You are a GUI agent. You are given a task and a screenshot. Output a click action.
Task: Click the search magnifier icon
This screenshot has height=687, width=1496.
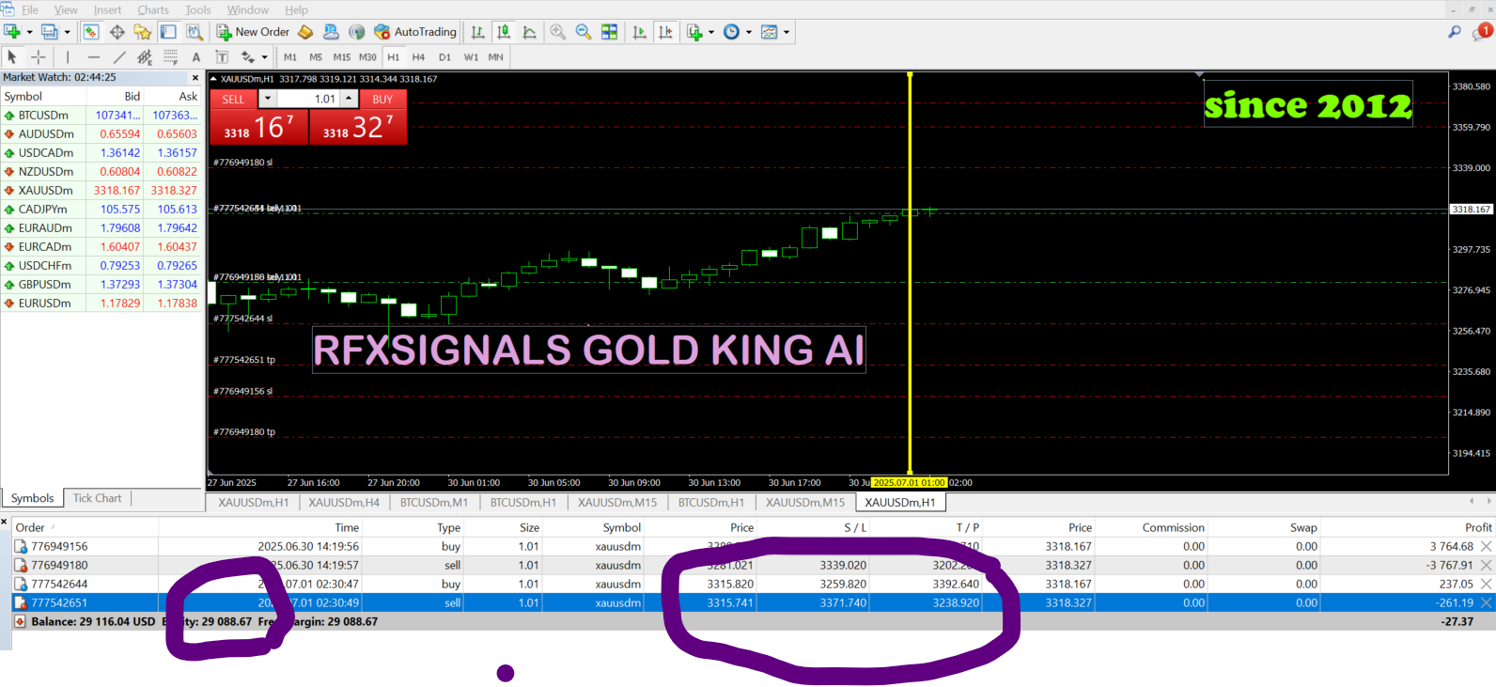click(1455, 32)
